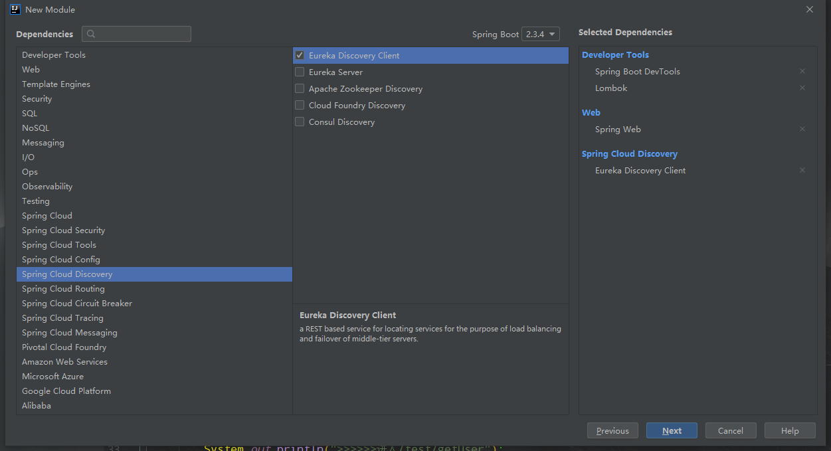Remove Lombok from selected dependencies
831x451 pixels.
click(802, 88)
